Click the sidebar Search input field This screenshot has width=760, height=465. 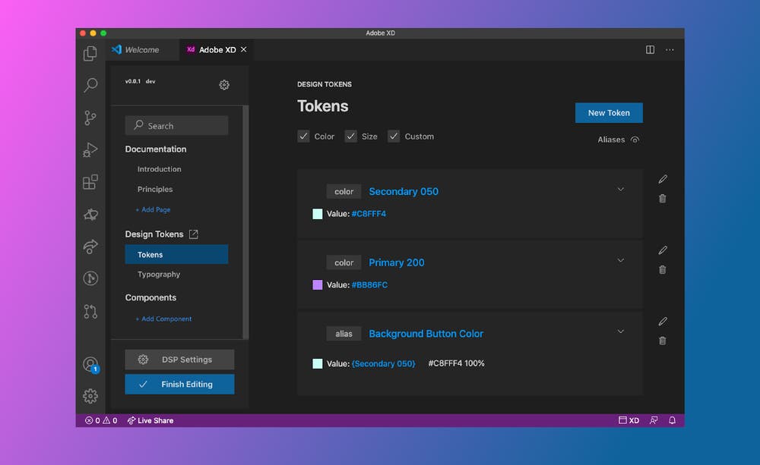coord(176,124)
